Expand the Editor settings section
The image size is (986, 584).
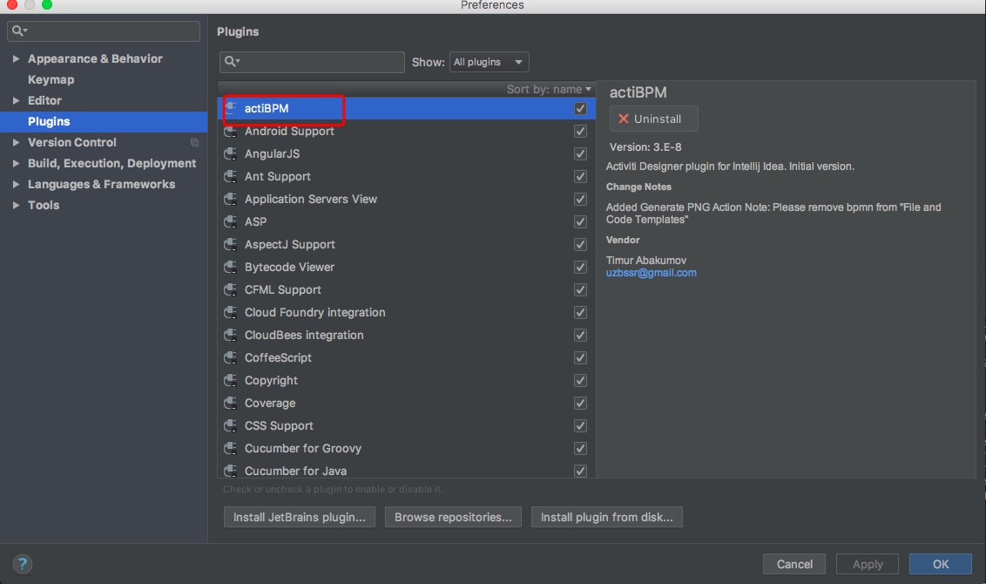(16, 100)
